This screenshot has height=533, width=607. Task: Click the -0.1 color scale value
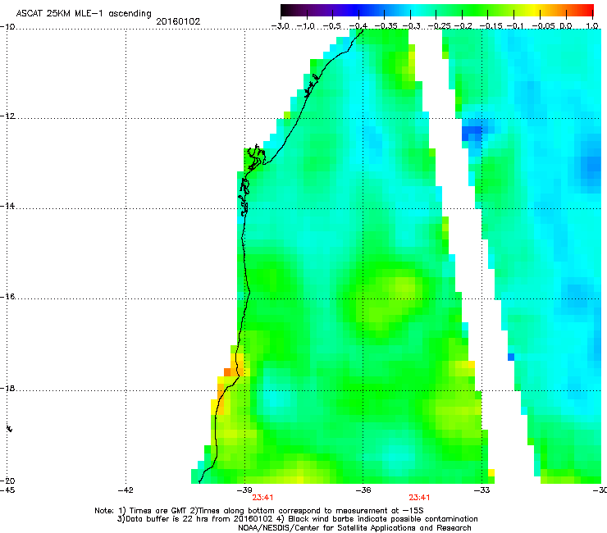(515, 26)
